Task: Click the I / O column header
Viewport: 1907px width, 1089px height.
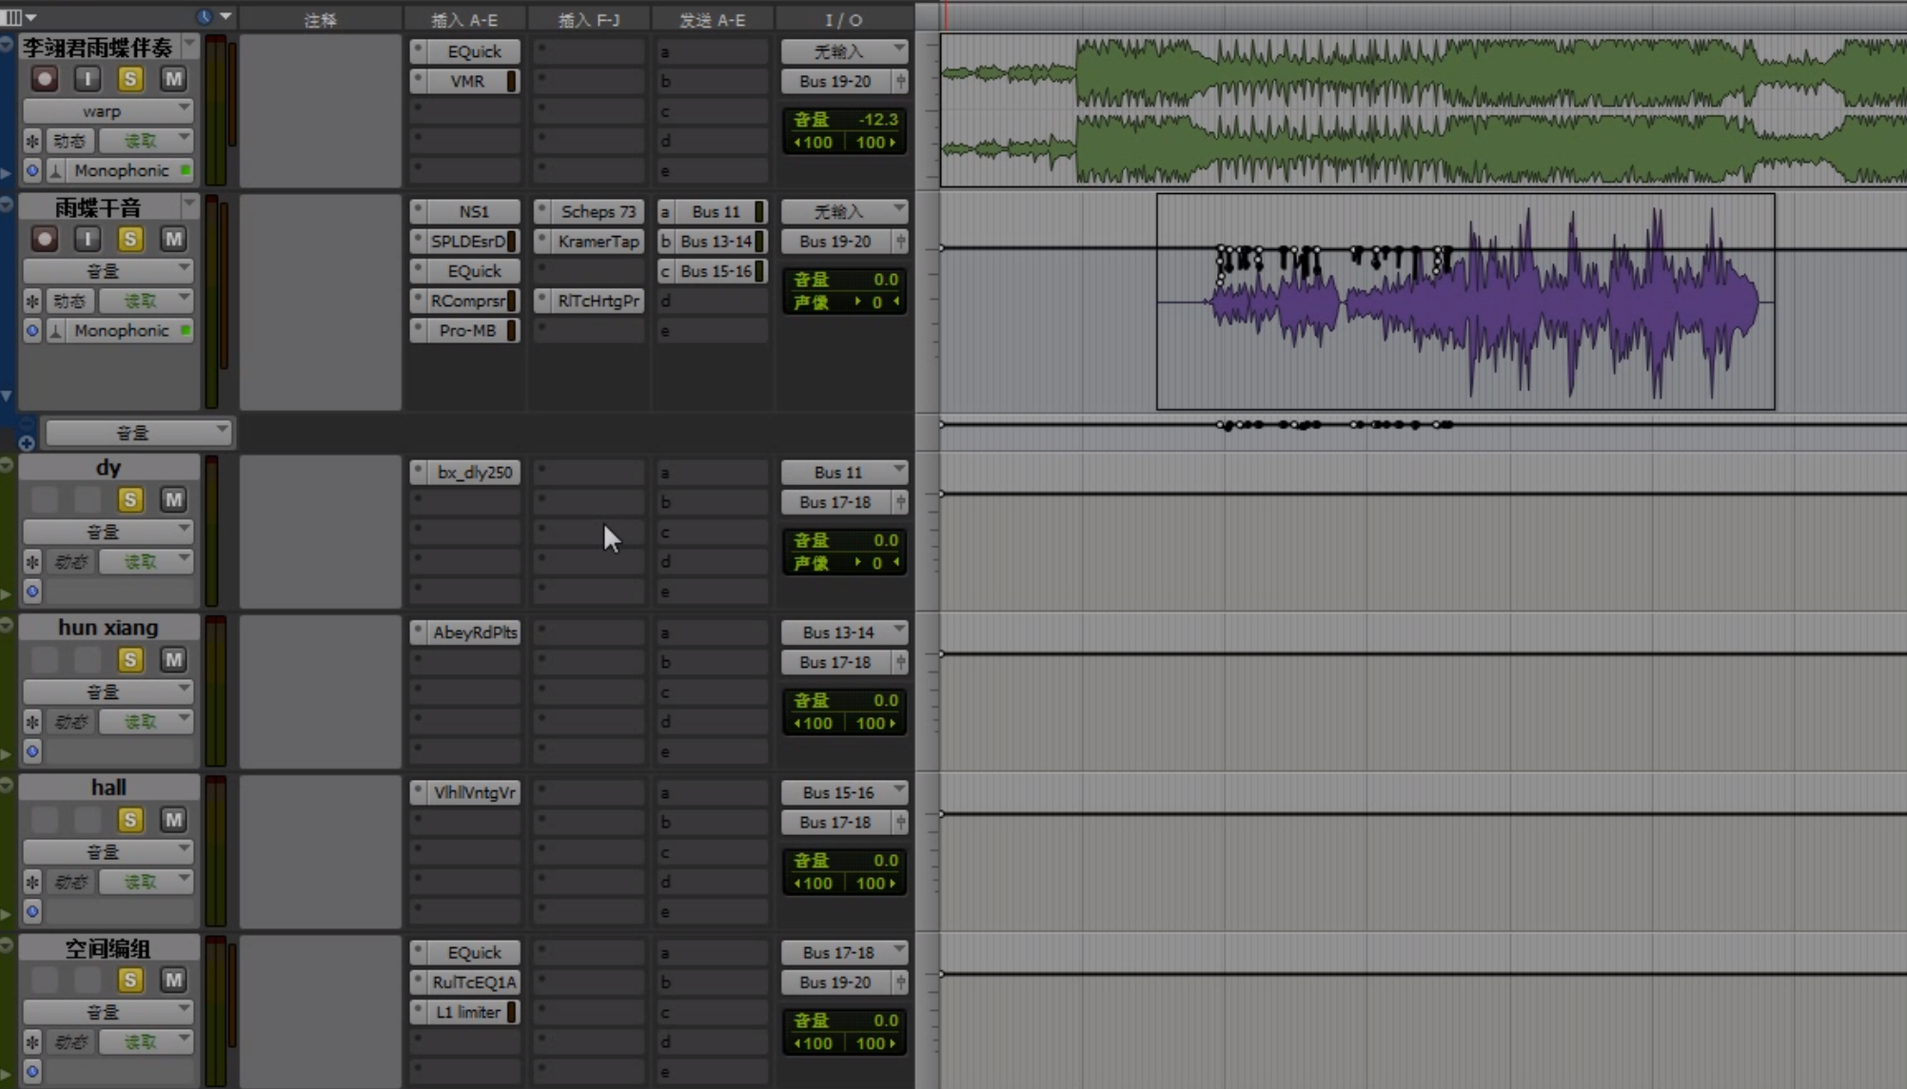Action: tap(843, 20)
